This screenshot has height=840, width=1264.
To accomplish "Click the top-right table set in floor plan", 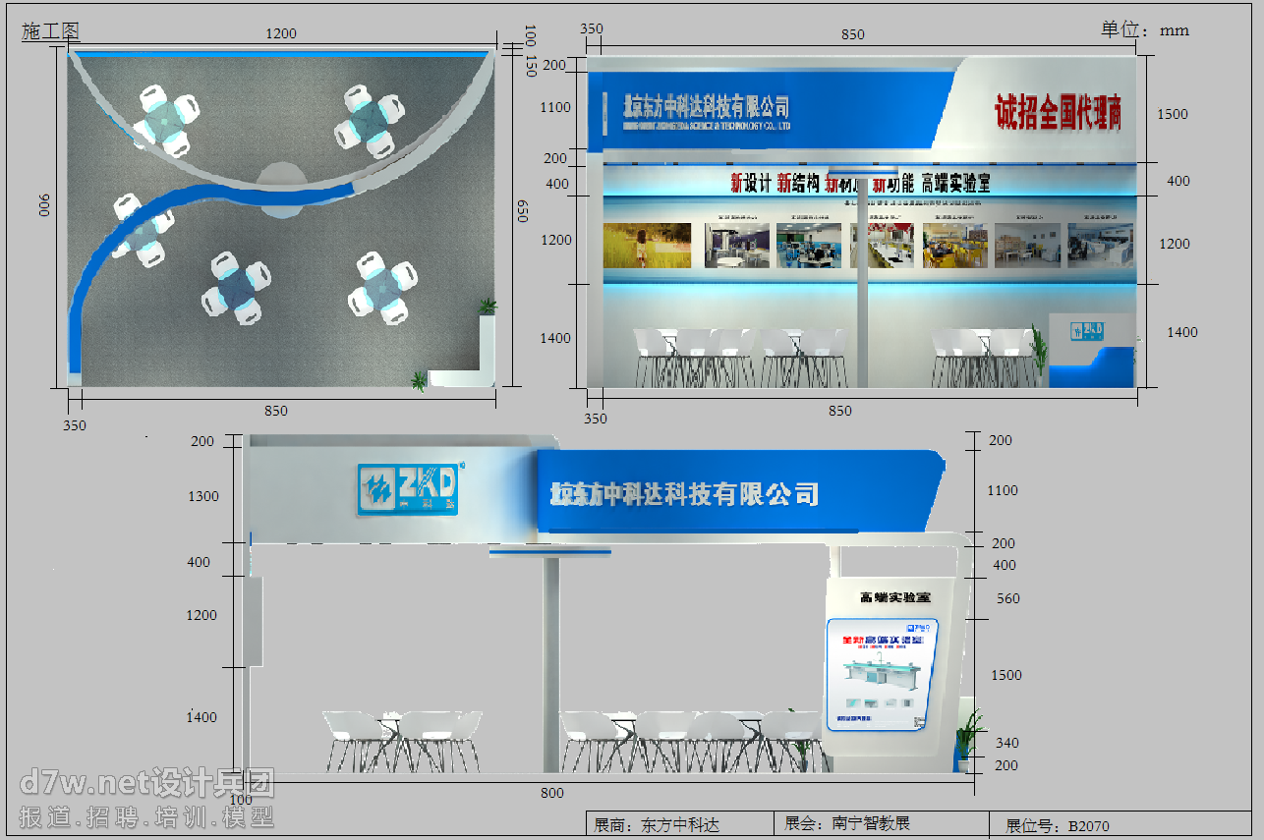I will [x=370, y=120].
